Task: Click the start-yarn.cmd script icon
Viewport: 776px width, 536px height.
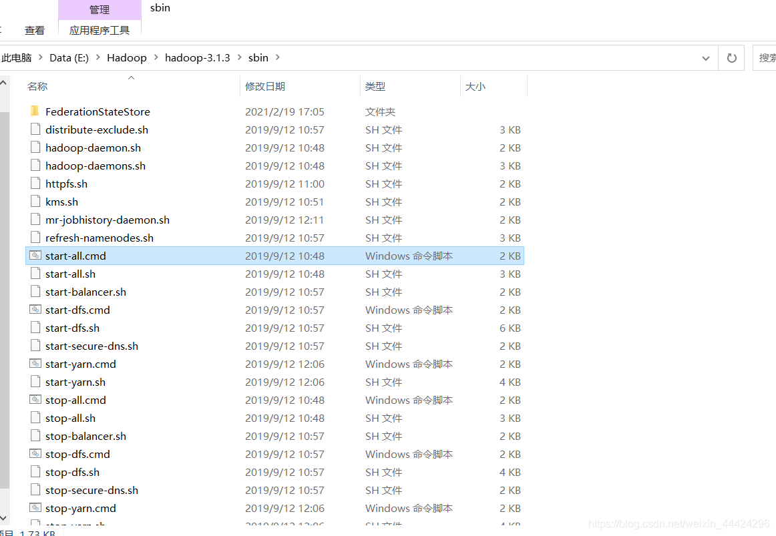Action: coord(35,364)
